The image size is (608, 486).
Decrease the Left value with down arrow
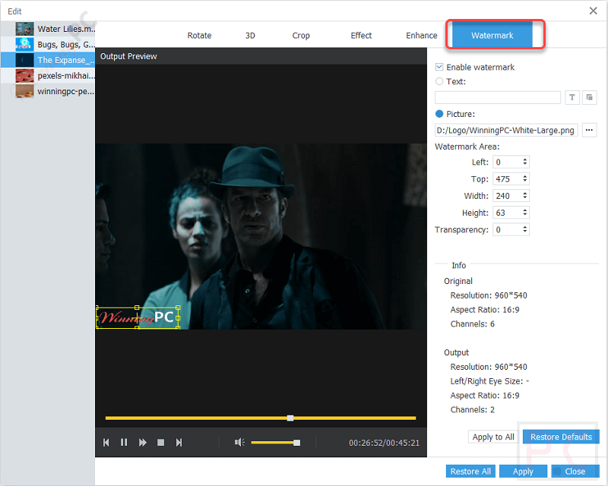pyautogui.click(x=524, y=164)
